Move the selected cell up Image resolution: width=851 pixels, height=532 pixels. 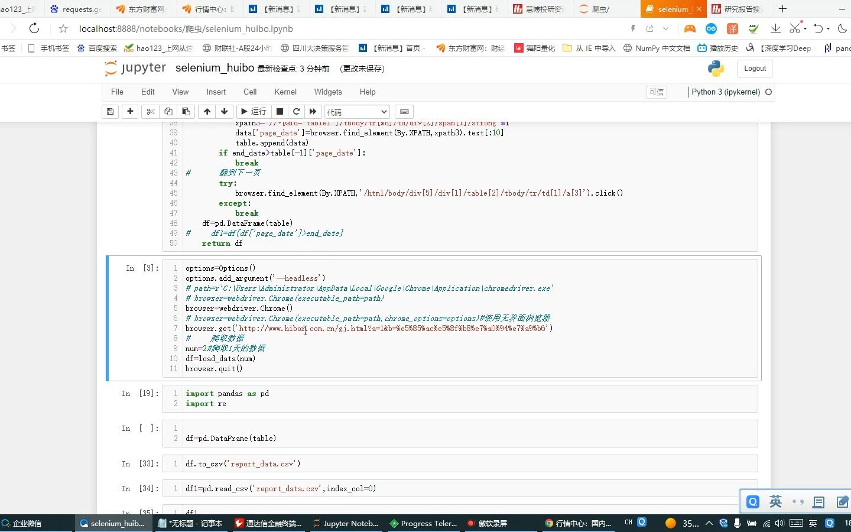(x=207, y=112)
